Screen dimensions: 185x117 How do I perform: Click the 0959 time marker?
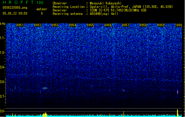click(161, 25)
